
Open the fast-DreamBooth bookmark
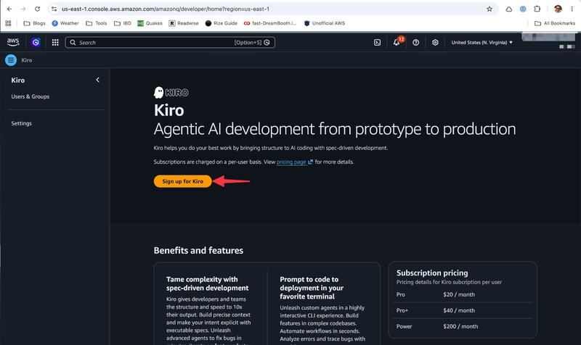tap(270, 23)
